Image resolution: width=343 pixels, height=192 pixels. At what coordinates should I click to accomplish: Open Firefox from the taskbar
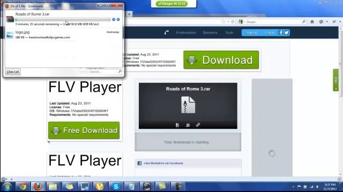[38, 187]
